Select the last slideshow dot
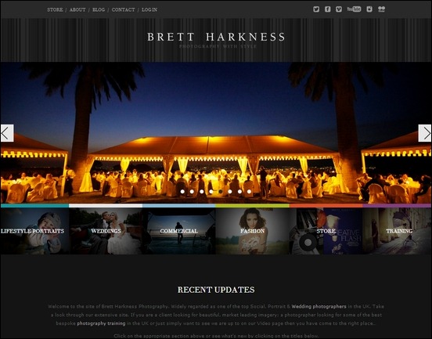 tap(249, 191)
